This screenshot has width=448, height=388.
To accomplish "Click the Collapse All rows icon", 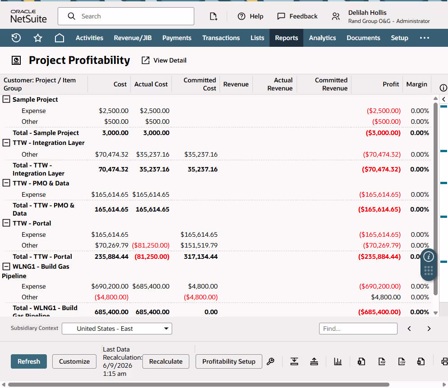I will 314,361.
